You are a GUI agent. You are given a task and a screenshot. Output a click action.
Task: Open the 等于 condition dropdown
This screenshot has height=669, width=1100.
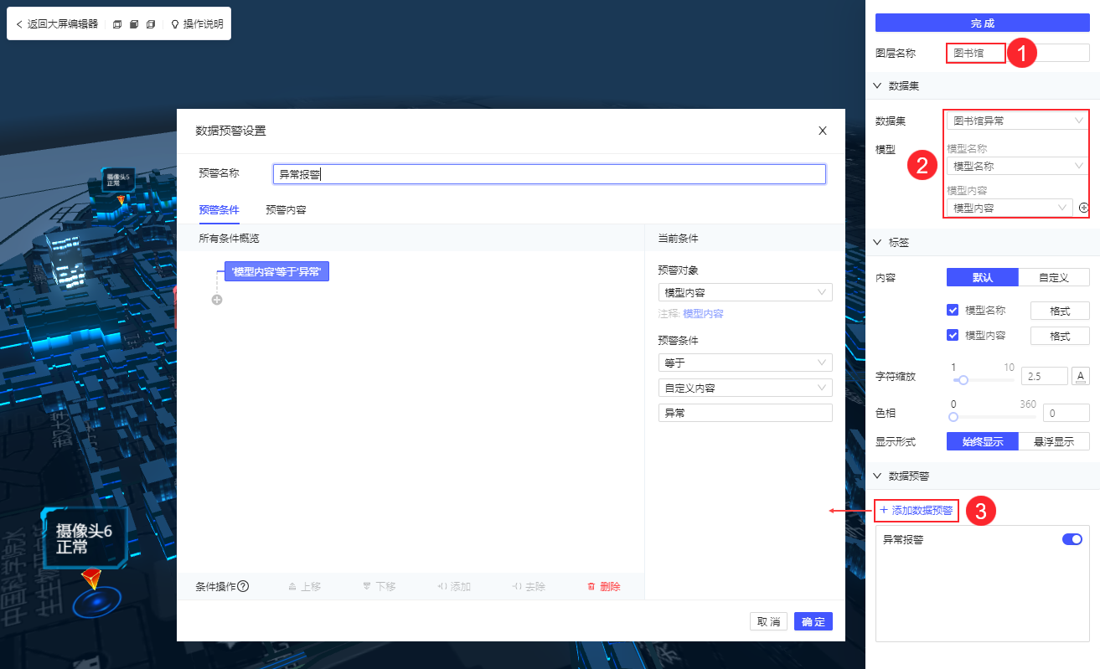(746, 363)
